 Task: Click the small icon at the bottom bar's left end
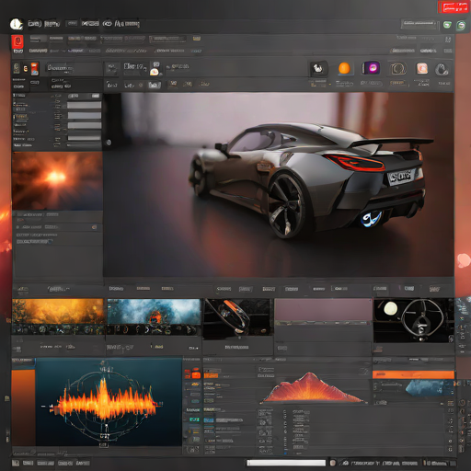(x=16, y=463)
